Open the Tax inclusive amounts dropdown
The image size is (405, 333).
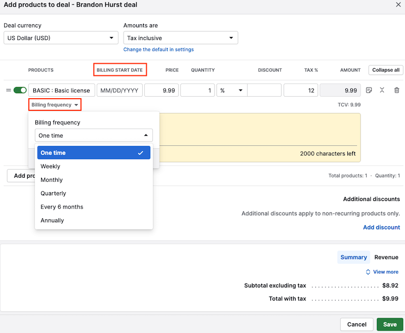(x=181, y=37)
